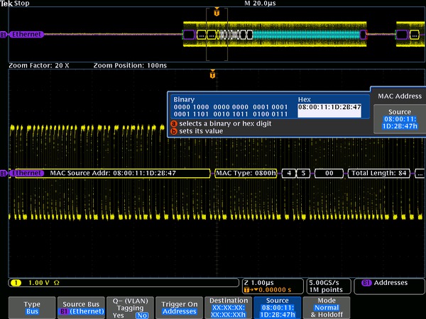Click the orange trigger position marker in overview
Screen dimensions: 426x319
(x=217, y=13)
